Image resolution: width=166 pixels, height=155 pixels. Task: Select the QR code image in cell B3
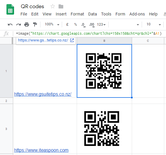coord(102,128)
